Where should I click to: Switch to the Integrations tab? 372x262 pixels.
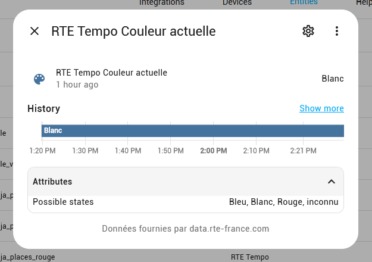[x=161, y=2]
